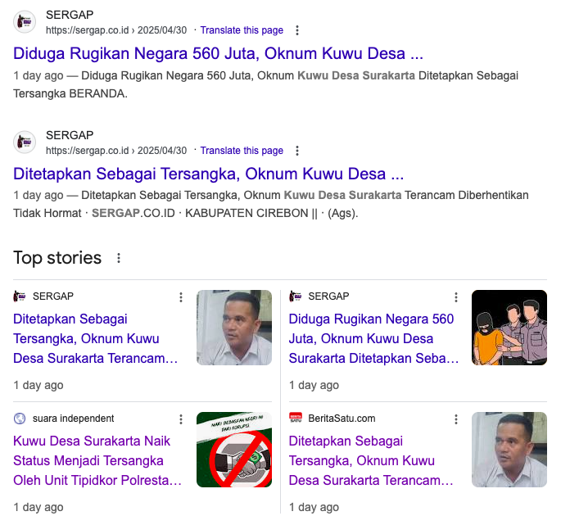Image resolution: width=570 pixels, height=525 pixels.
Task: Open more options for SERGAP 'Ditetapkan Sebagai' top story
Action: (x=181, y=297)
